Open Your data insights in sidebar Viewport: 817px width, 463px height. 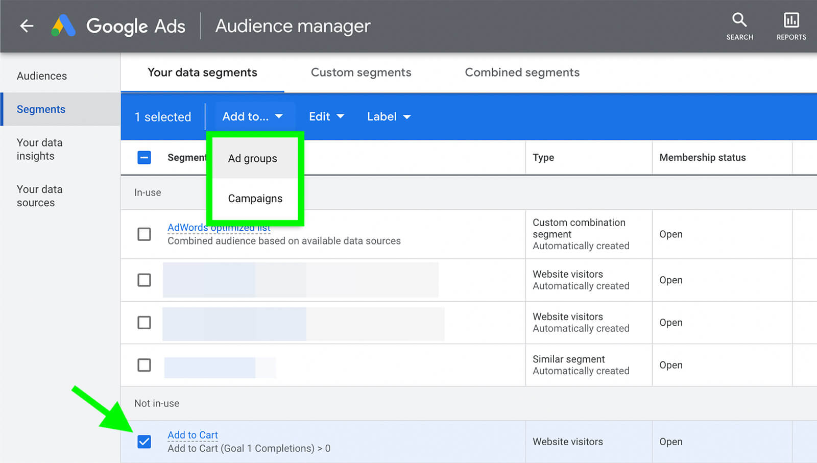[x=39, y=149]
